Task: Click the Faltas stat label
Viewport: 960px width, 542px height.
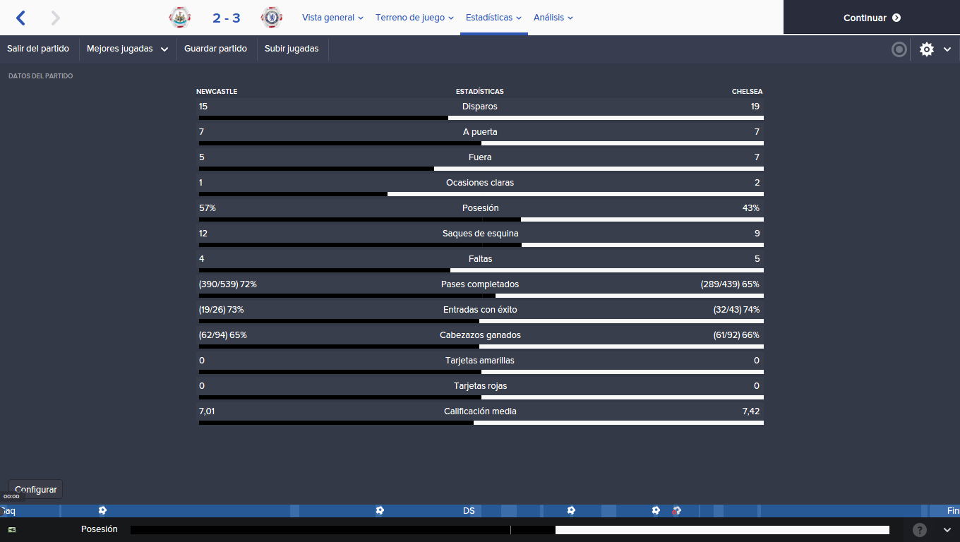Action: click(480, 259)
